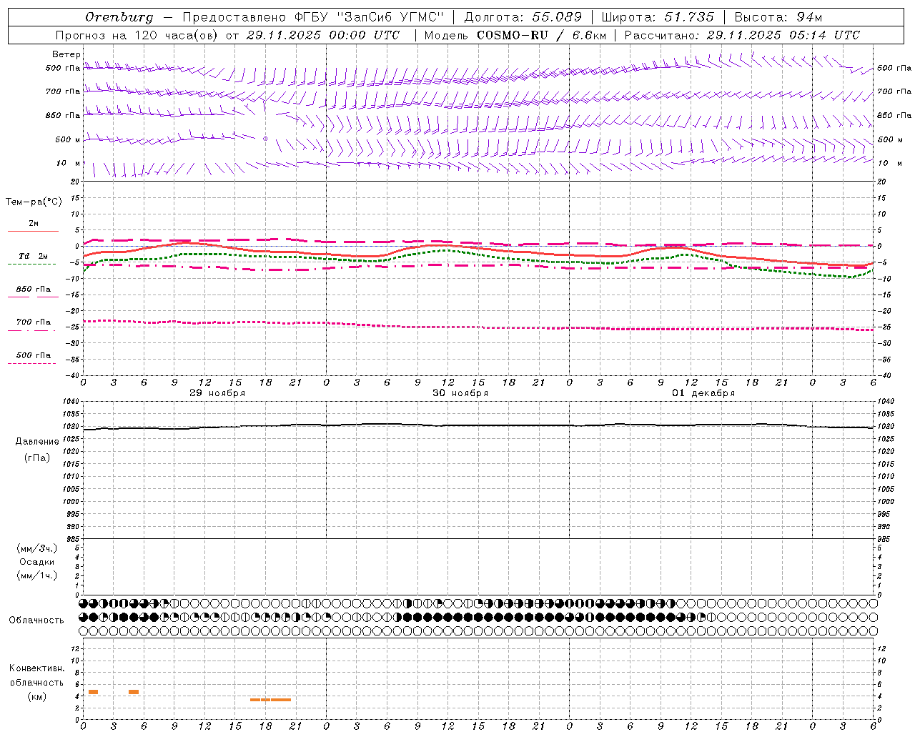This screenshot has width=915, height=732.
Task: Click the 'Осадки' precipitation label
Action: (x=37, y=562)
